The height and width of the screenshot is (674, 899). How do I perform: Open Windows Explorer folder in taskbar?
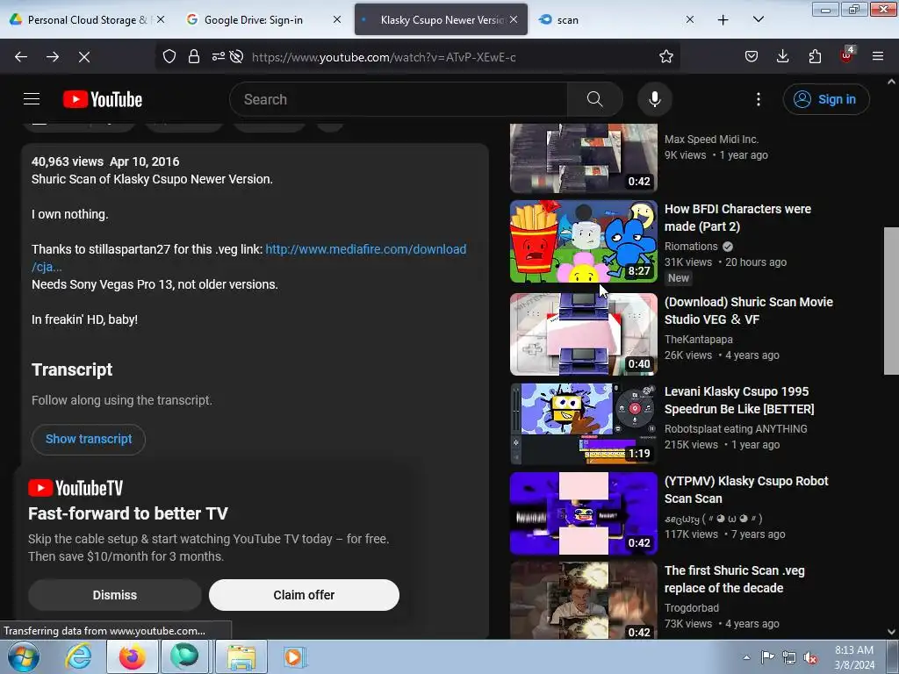[x=241, y=656]
